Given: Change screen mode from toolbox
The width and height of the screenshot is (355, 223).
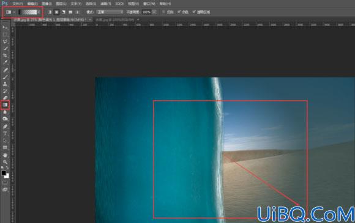Looking at the screenshot, I should click(x=5, y=189).
